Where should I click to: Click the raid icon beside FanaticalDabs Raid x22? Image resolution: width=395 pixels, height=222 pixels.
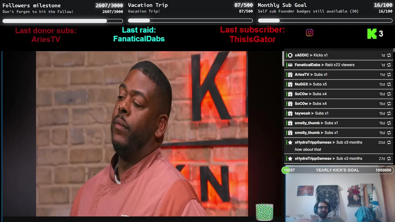point(290,65)
